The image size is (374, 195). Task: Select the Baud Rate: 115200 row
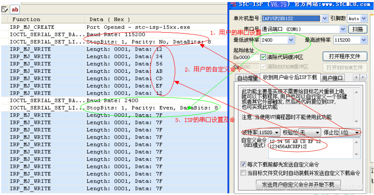[115, 34]
